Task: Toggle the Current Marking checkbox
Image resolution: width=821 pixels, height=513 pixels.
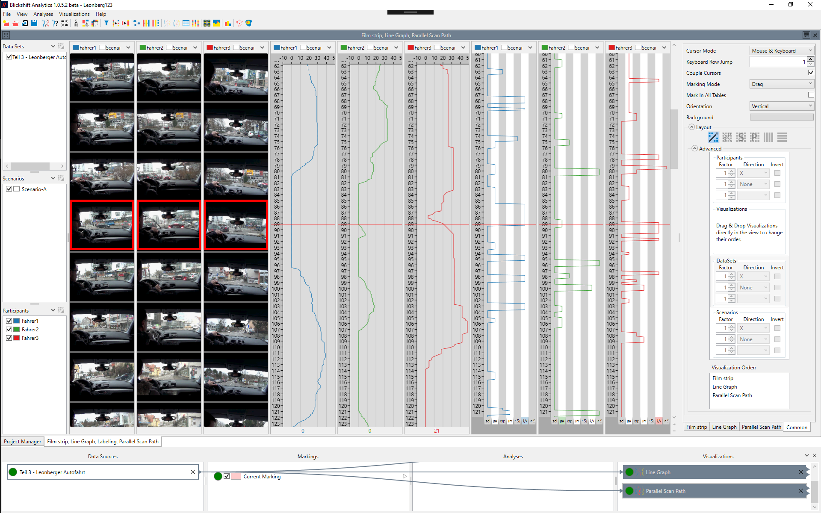Action: 227,476
